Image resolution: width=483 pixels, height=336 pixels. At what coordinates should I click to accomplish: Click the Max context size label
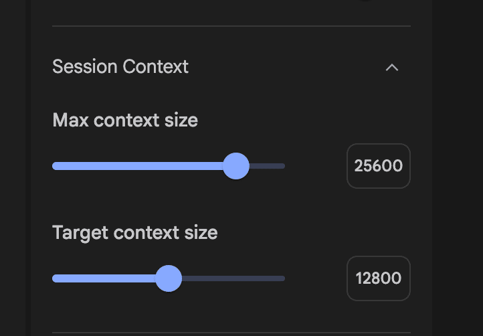click(x=125, y=120)
